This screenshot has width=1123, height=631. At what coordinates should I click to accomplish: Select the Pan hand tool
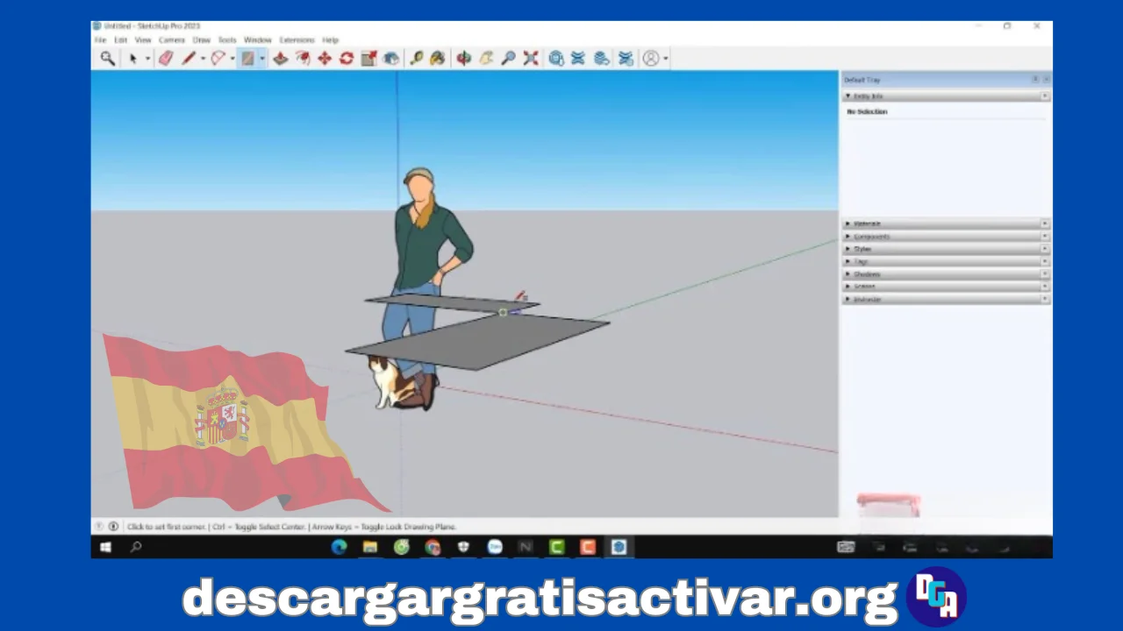tap(486, 59)
